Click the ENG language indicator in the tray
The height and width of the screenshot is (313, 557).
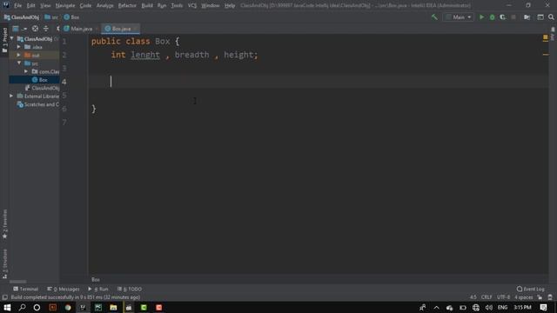[502, 307]
